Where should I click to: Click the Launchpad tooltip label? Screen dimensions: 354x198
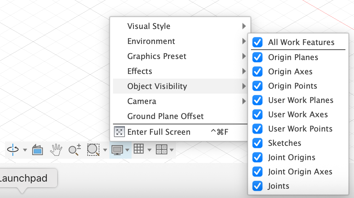tap(24, 178)
